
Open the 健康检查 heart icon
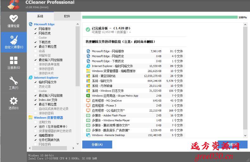(13, 19)
